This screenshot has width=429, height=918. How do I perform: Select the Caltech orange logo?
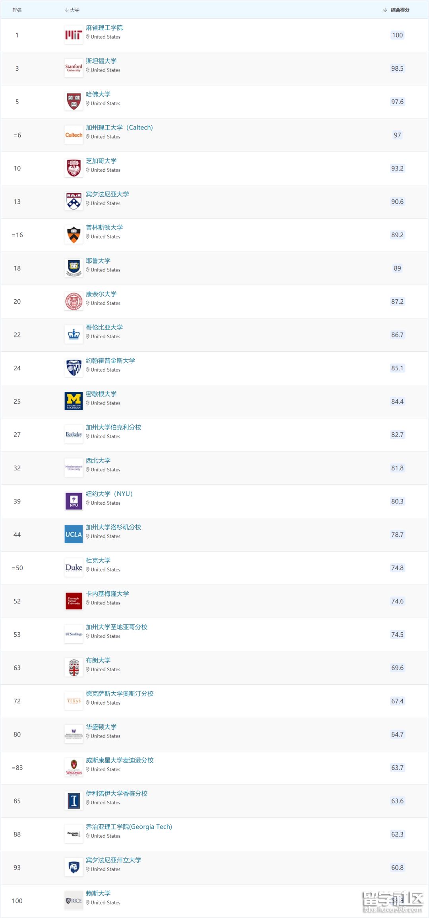point(73,135)
